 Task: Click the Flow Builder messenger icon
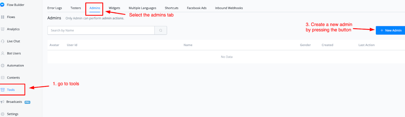click(2, 5)
